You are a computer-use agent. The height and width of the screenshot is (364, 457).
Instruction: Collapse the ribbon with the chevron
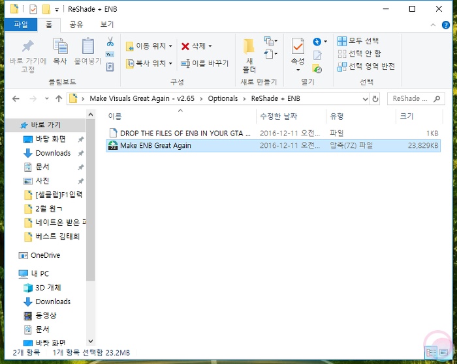[433, 25]
